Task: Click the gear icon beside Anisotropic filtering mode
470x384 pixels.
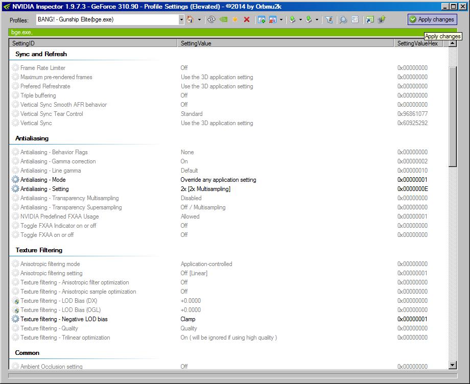Action: 15,264
